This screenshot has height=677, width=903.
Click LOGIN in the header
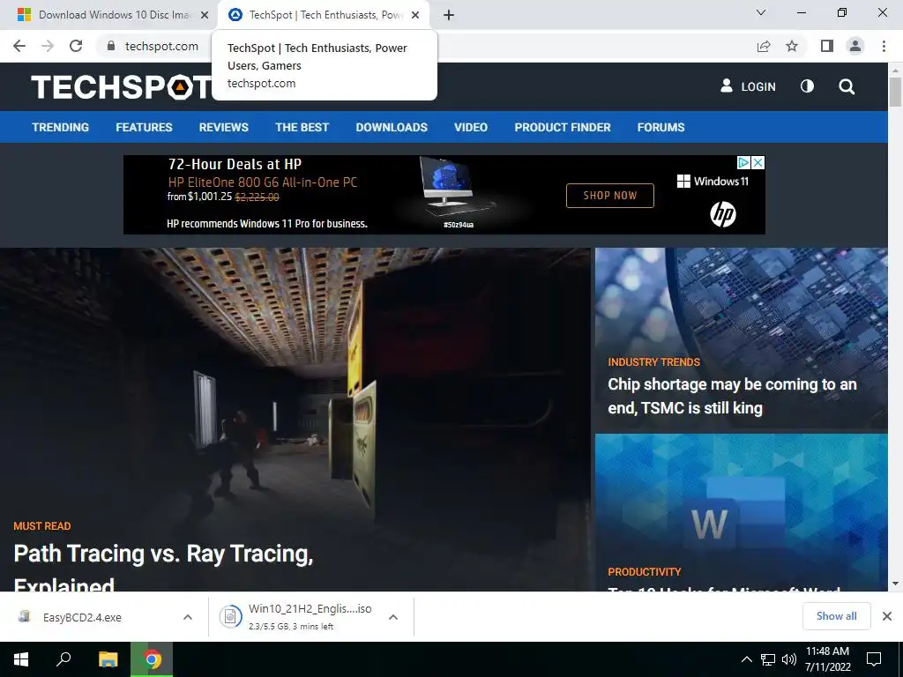tap(748, 86)
